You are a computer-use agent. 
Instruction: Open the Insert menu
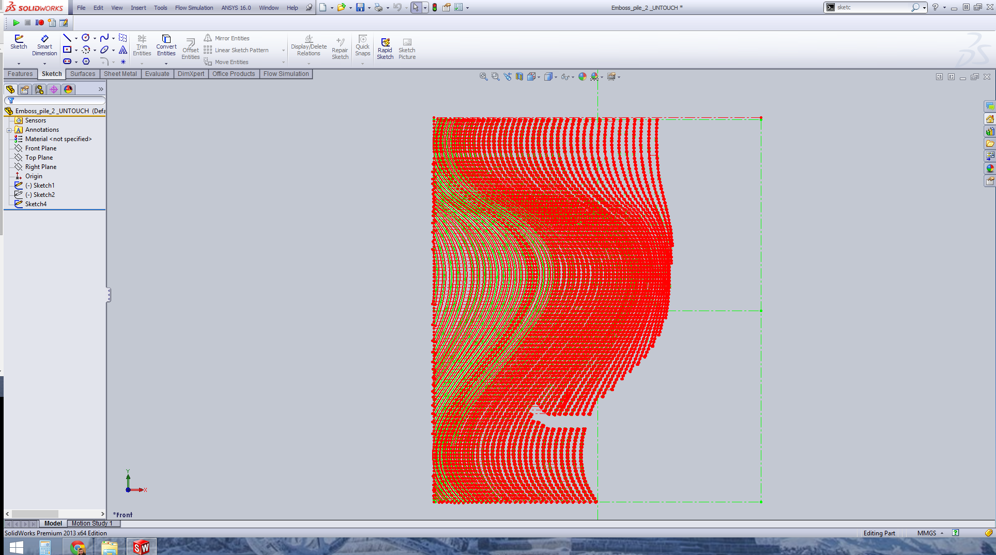[138, 8]
